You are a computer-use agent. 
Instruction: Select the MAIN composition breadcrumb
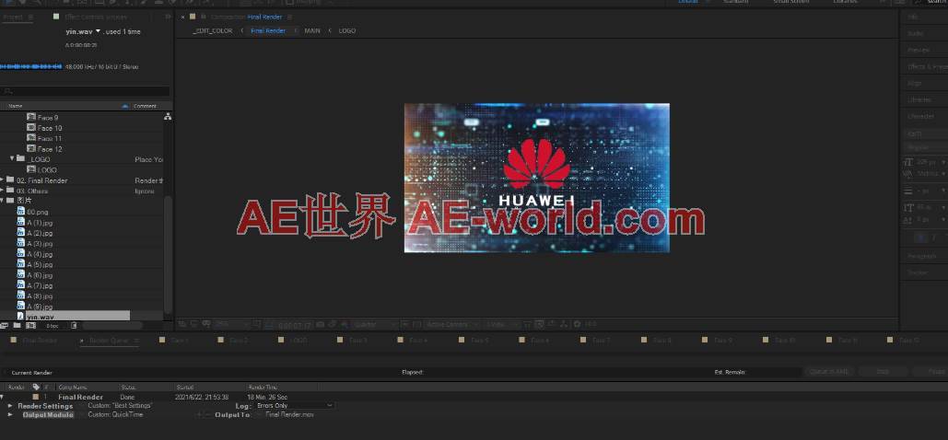pyautogui.click(x=312, y=30)
